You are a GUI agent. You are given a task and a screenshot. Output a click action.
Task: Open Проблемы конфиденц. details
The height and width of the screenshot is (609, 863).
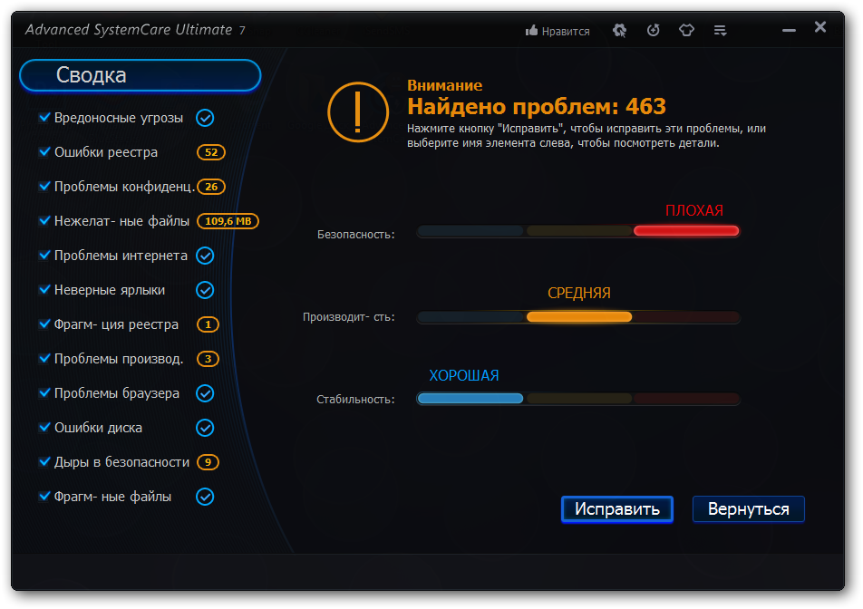124,187
